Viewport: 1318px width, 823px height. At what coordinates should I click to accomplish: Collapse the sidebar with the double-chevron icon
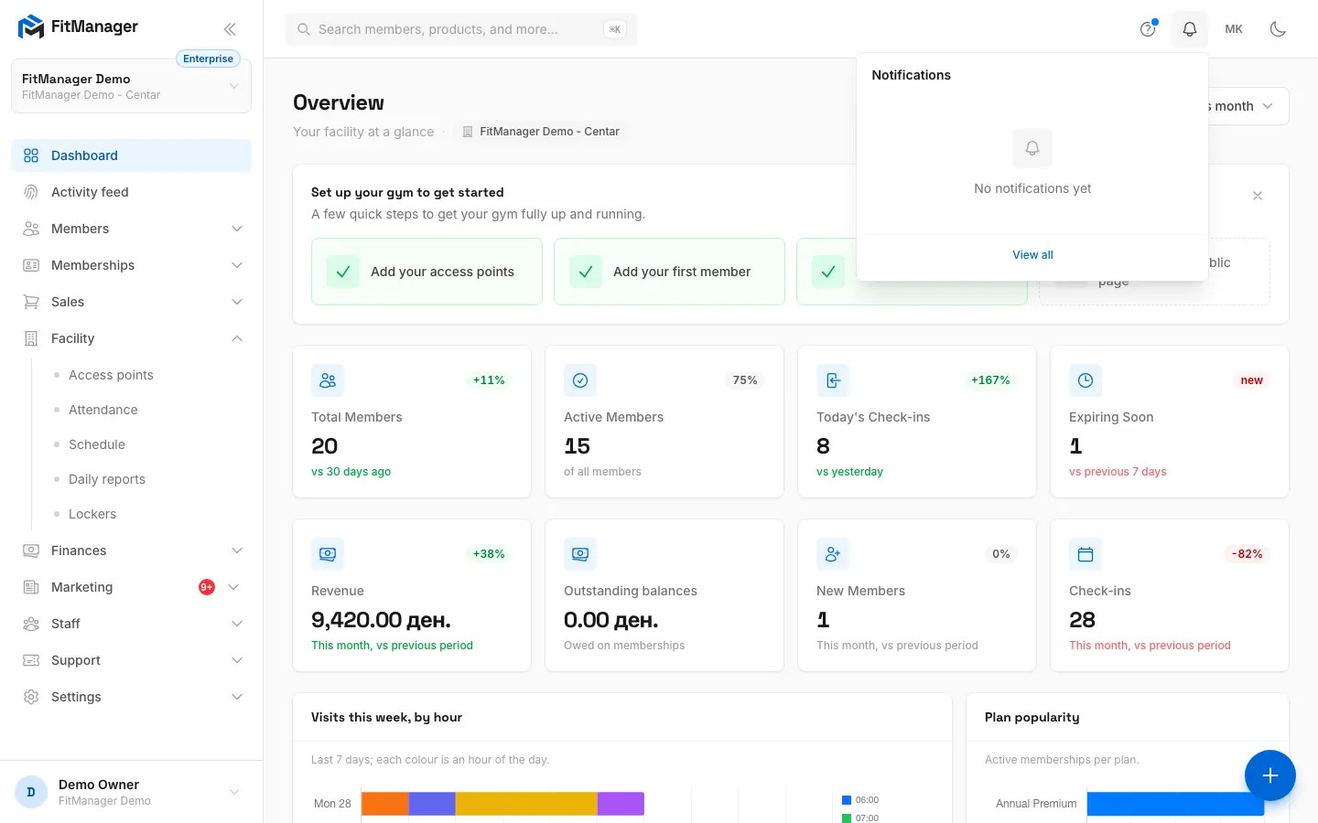click(230, 29)
